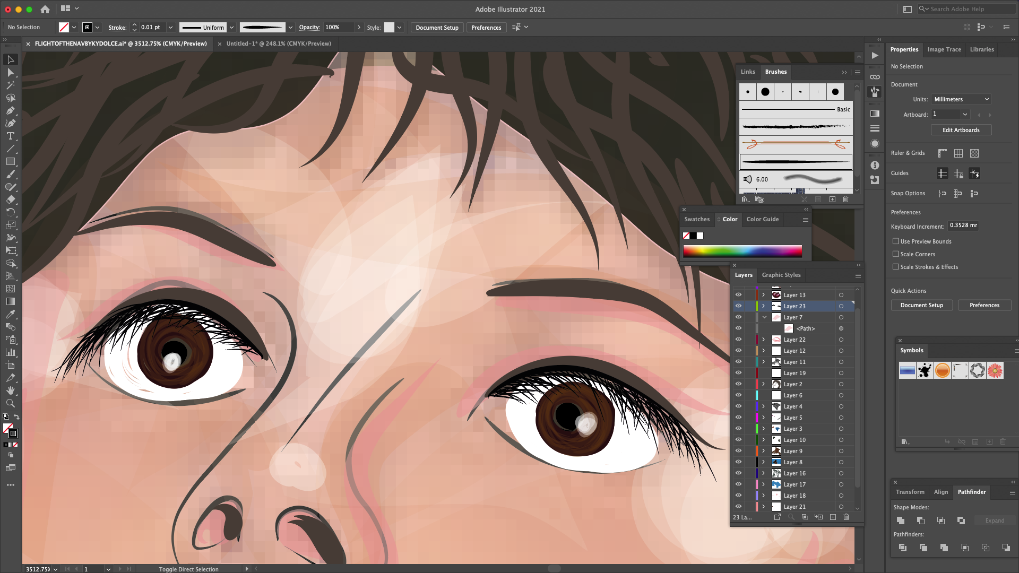Create new layer in Layers panel
Image resolution: width=1019 pixels, height=573 pixels.
[x=833, y=517]
